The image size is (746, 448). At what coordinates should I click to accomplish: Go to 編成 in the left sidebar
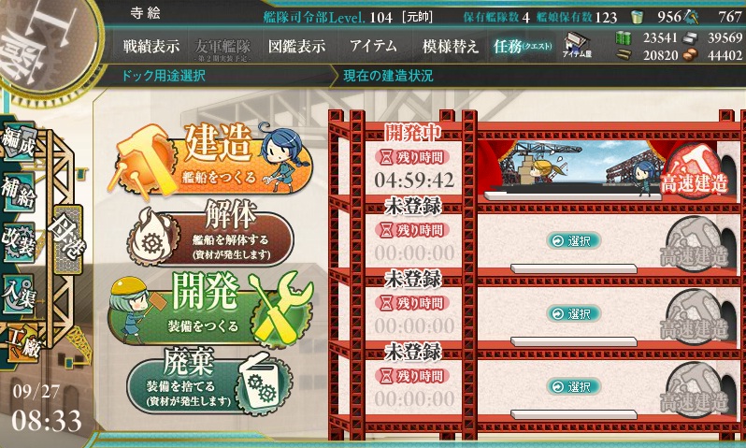coord(18,142)
